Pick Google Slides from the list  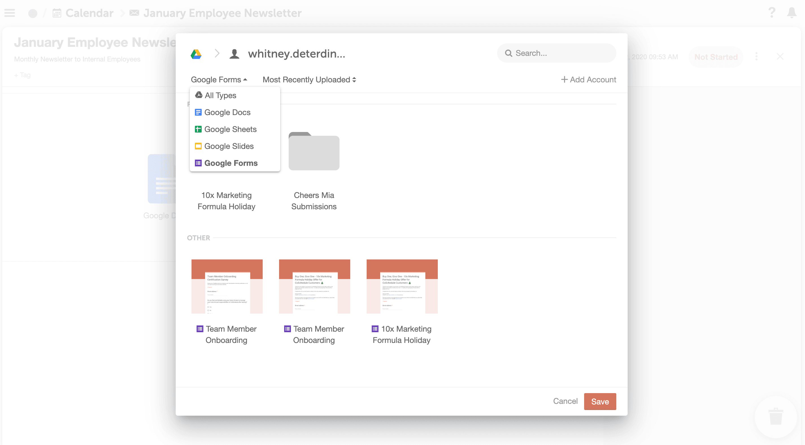[229, 146]
